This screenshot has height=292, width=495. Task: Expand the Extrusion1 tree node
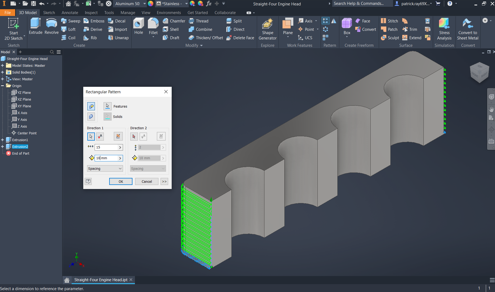coord(2,140)
